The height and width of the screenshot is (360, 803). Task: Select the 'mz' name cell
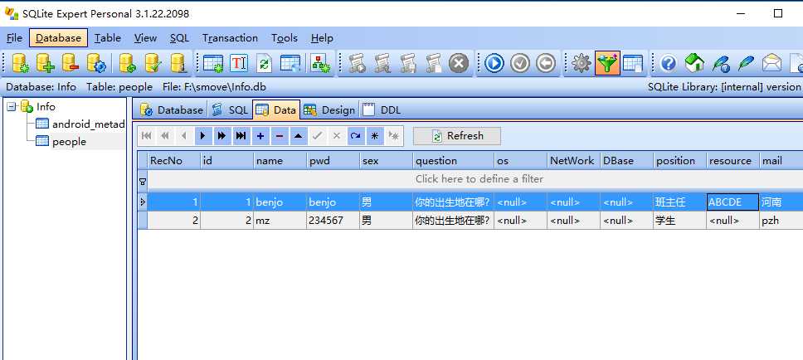pyautogui.click(x=280, y=221)
